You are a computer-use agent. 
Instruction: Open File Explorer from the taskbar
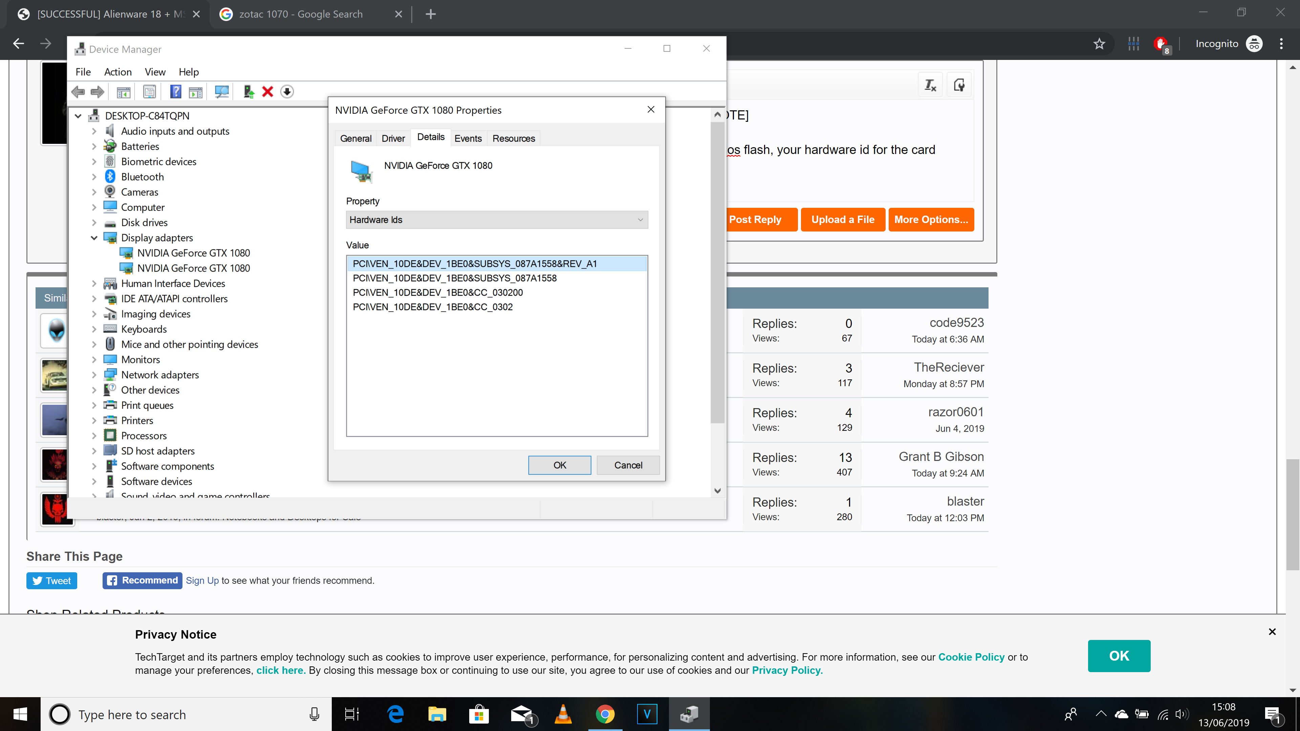[x=437, y=714]
